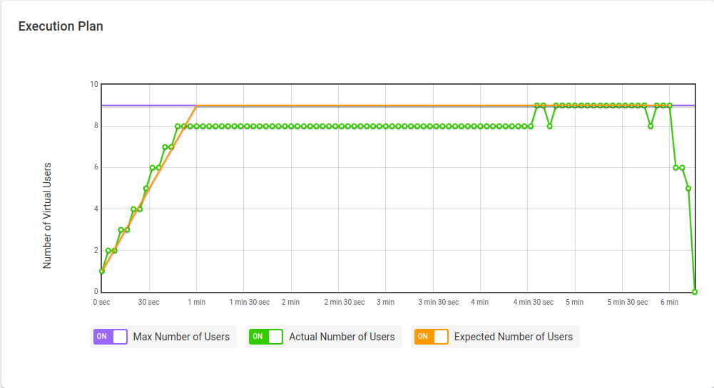Click the first green data point at 0 sec
The height and width of the screenshot is (388, 714).
click(102, 271)
